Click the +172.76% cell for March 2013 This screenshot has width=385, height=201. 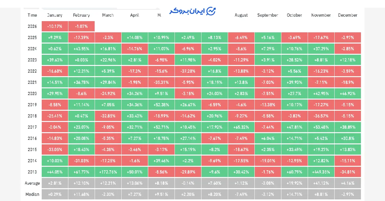tap(108, 172)
